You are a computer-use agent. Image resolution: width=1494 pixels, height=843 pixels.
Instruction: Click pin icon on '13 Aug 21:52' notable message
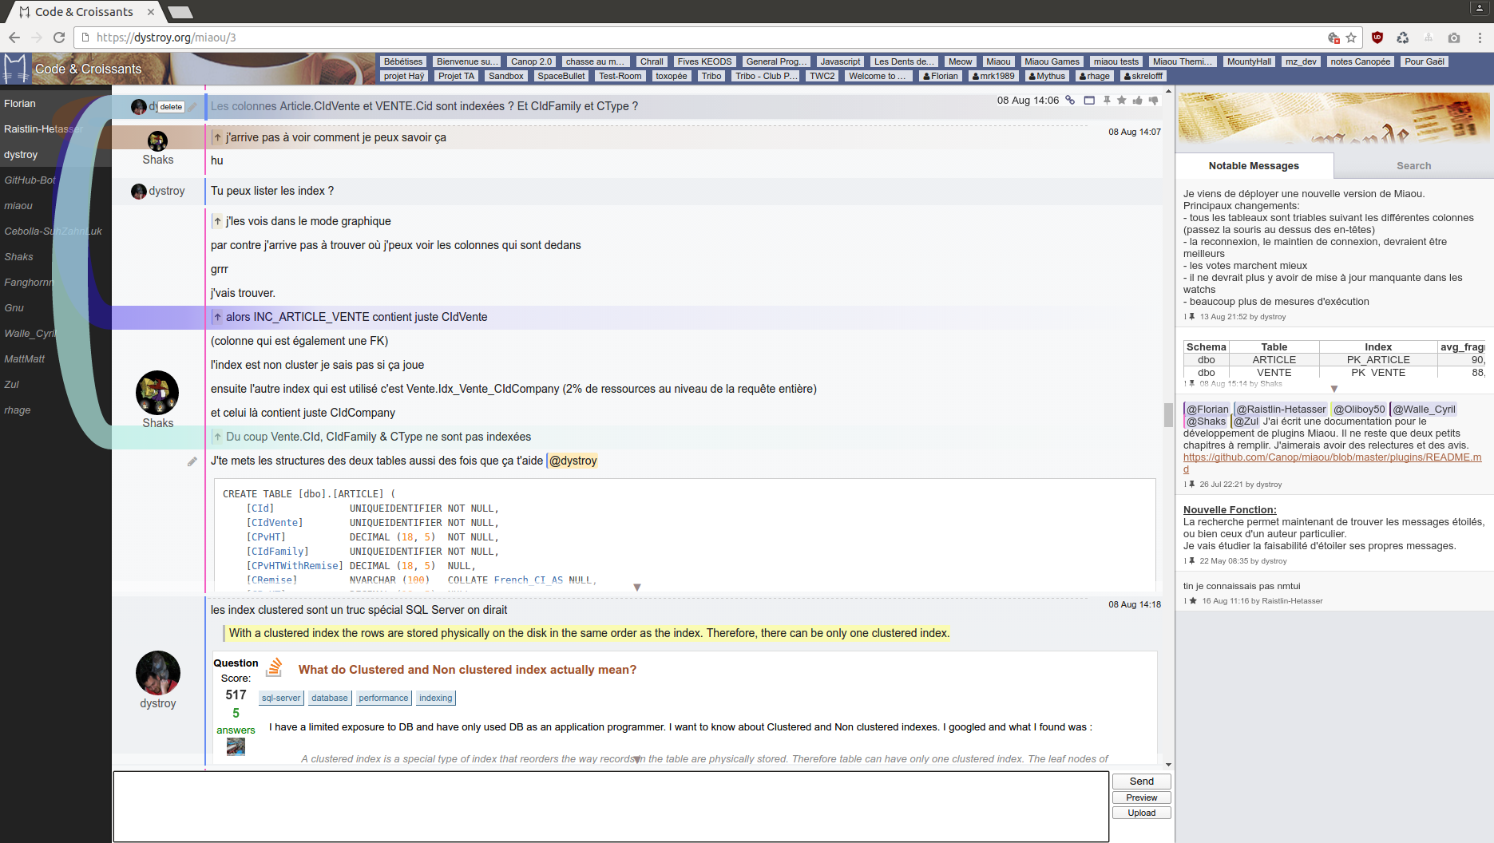(x=1191, y=317)
